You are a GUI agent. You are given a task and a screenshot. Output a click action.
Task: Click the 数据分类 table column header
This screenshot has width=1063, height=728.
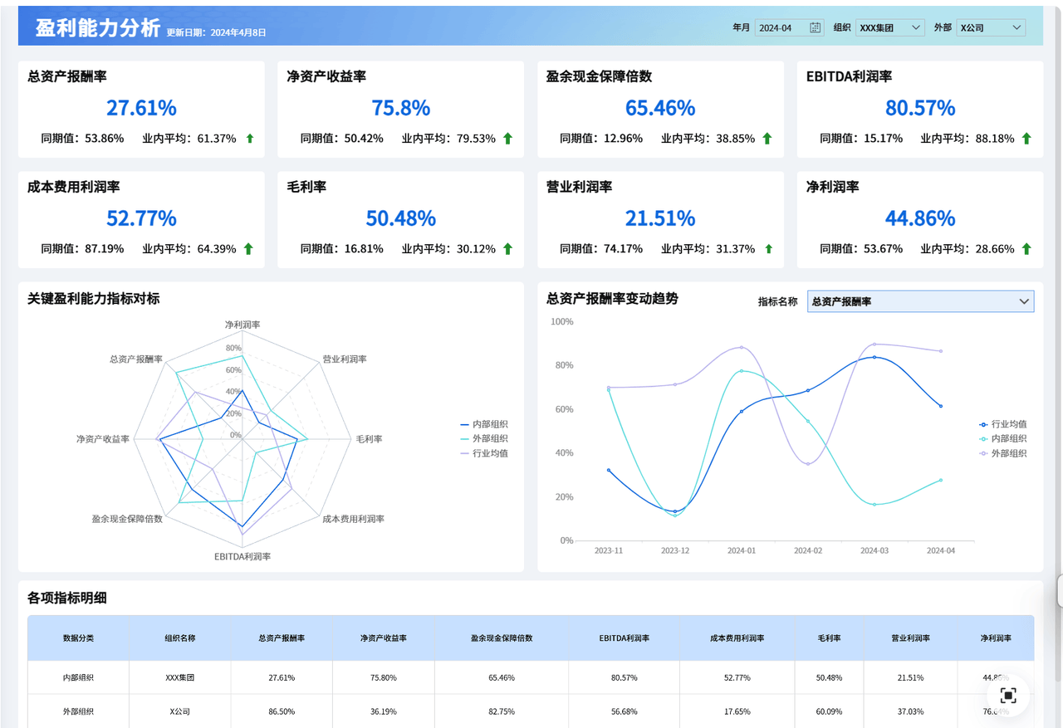(78, 638)
